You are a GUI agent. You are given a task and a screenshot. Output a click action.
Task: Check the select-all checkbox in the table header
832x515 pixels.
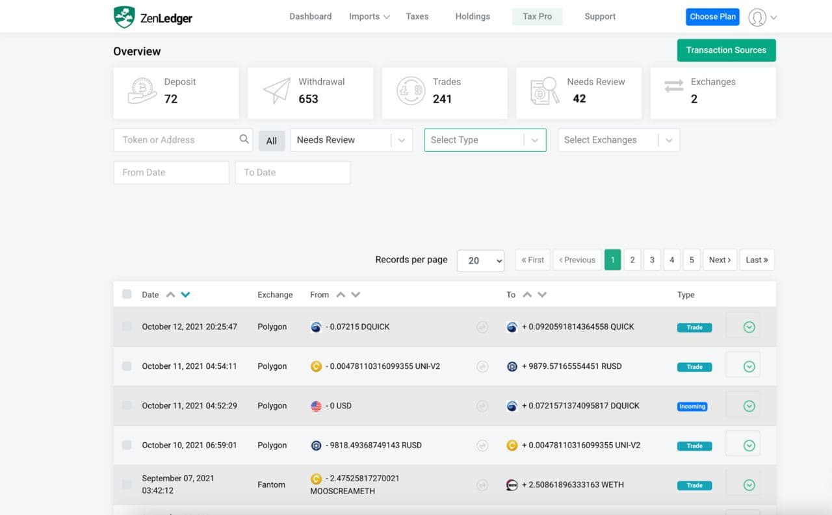[127, 294]
